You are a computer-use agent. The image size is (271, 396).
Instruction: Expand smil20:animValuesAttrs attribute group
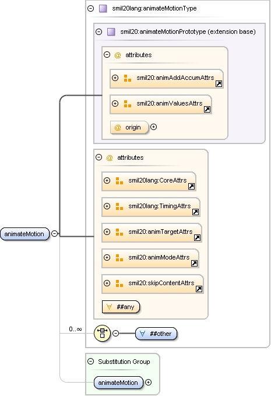click(x=115, y=104)
